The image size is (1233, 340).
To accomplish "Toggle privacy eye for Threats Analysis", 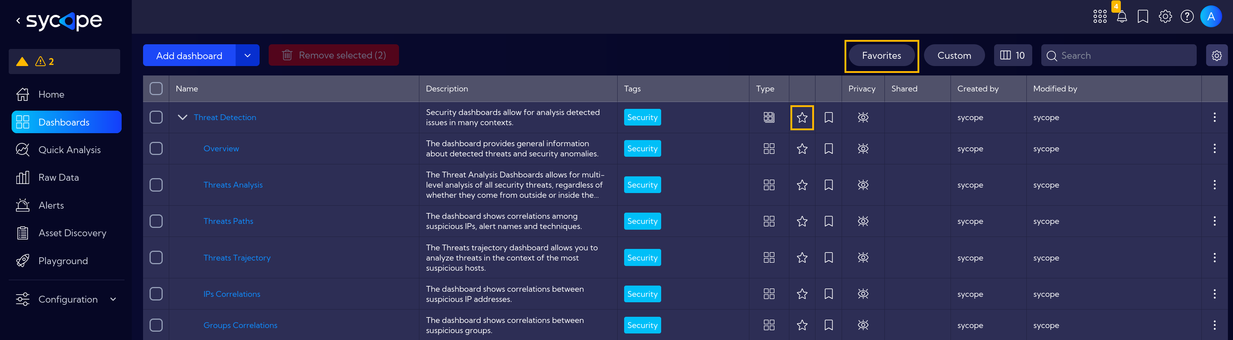I will 863,185.
